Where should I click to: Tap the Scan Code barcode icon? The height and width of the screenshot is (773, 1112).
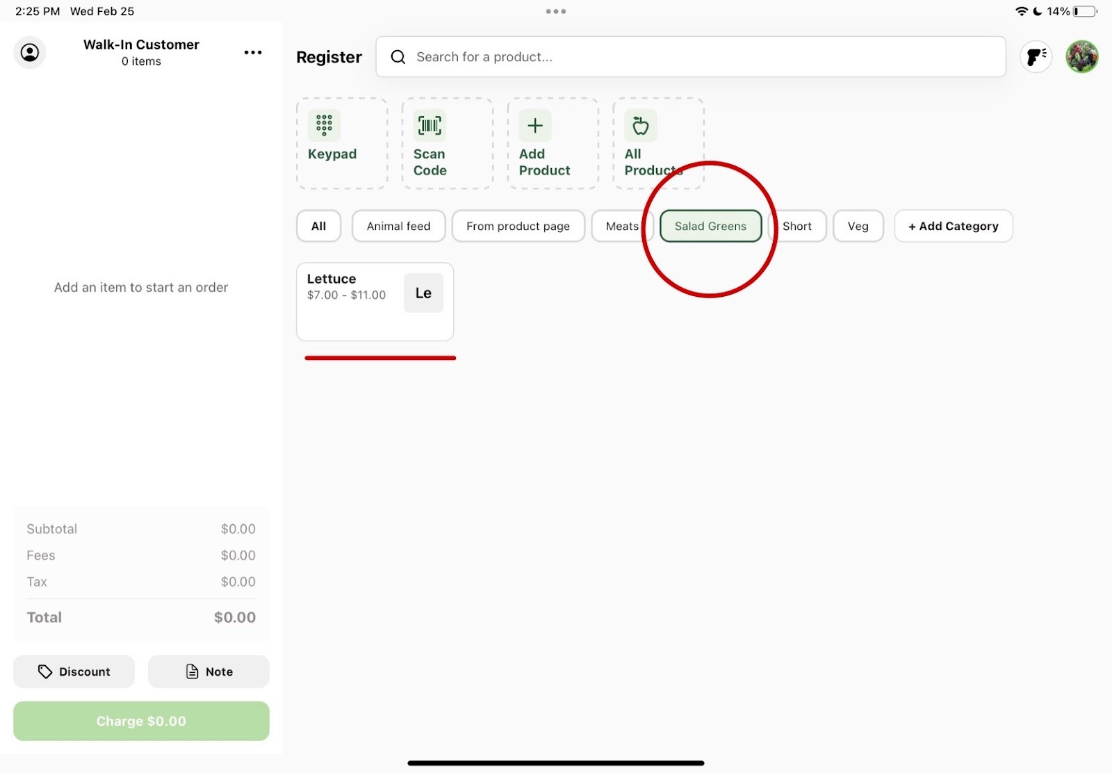click(430, 126)
